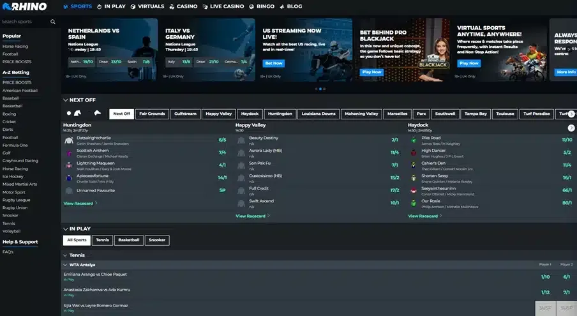Click Apieceovfortune's blue silks icon

[x=69, y=178]
